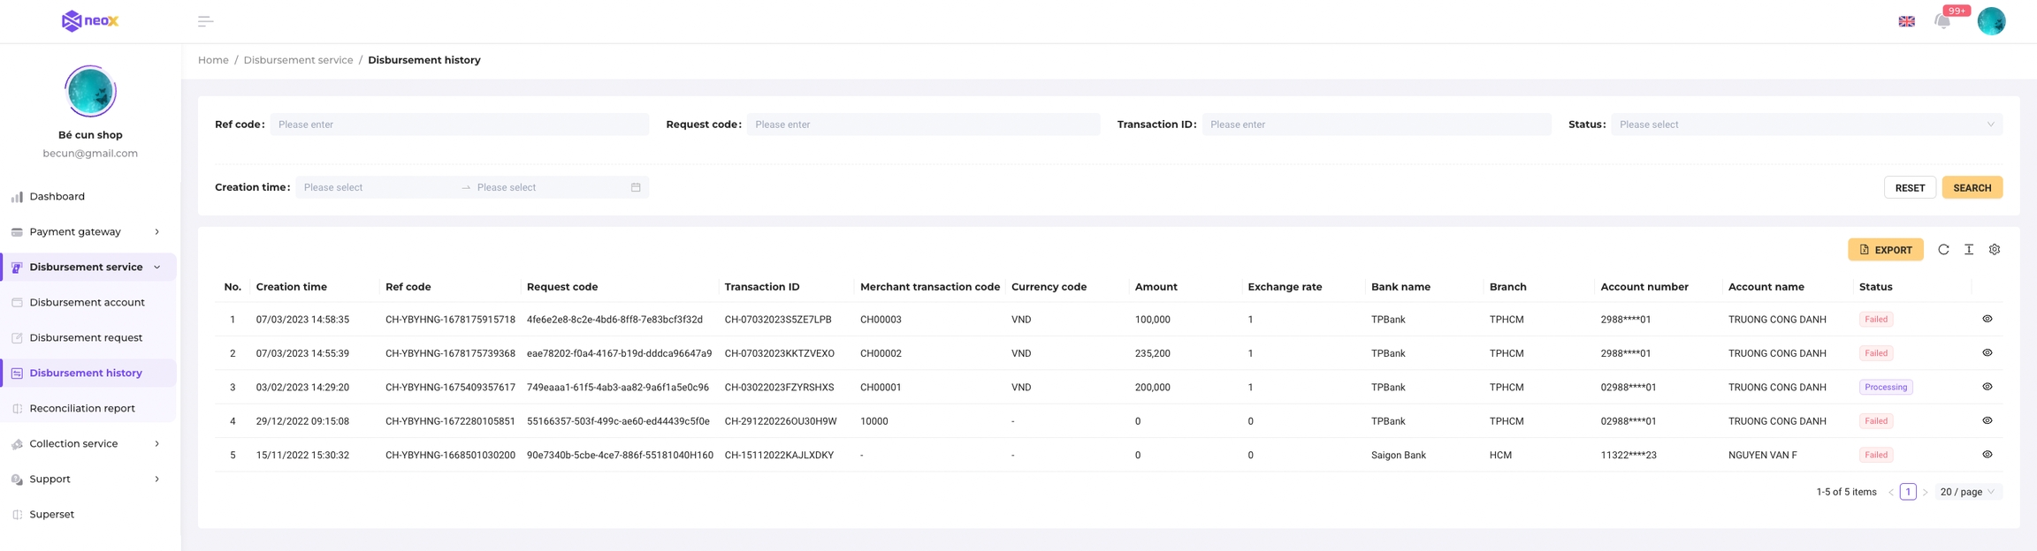Click the refresh table icon
The width and height of the screenshot is (2037, 551).
[x=1943, y=250]
